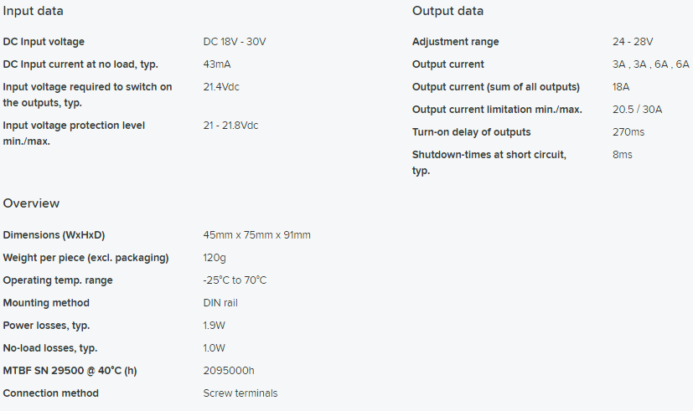The width and height of the screenshot is (693, 411).
Task: Click the Screw terminals connection value
Action: 240,393
